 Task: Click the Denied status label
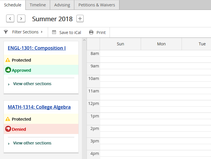19,129
